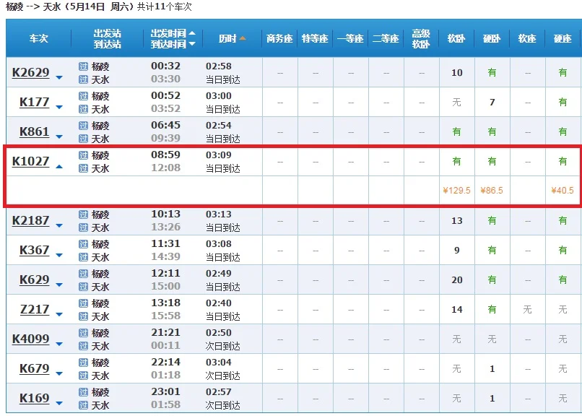Click the 过 icon beside 天水 in K177 row
The height and width of the screenshot is (416, 582).
click(85, 109)
